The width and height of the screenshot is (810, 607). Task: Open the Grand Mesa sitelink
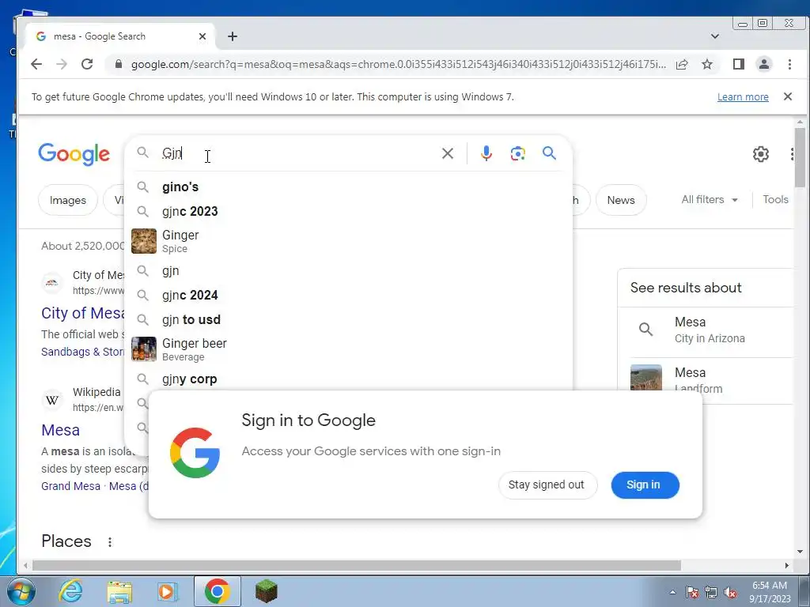click(70, 486)
